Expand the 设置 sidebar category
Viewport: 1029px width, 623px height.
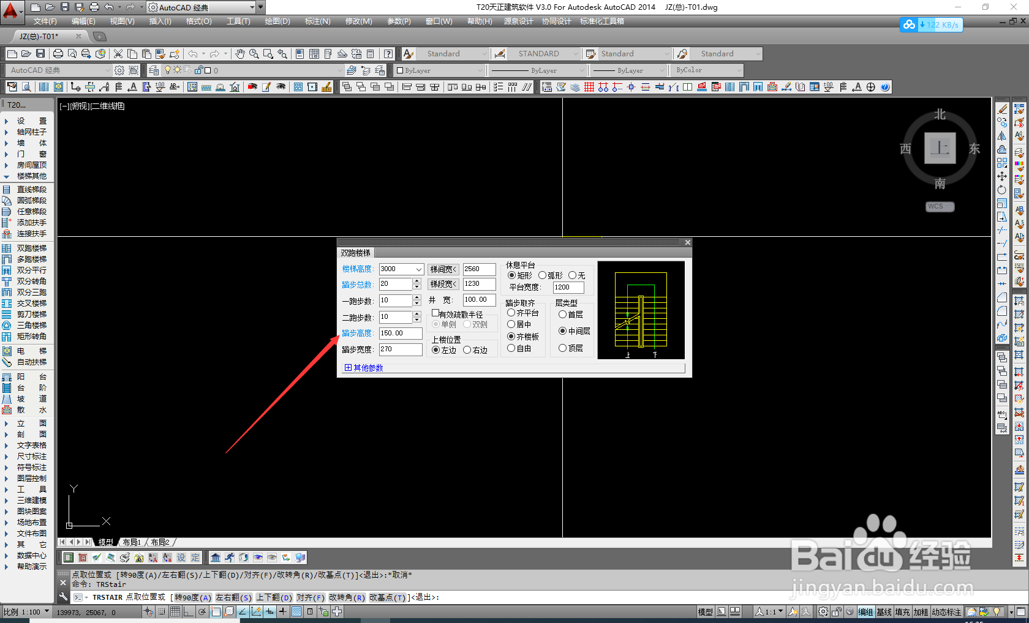click(x=25, y=121)
